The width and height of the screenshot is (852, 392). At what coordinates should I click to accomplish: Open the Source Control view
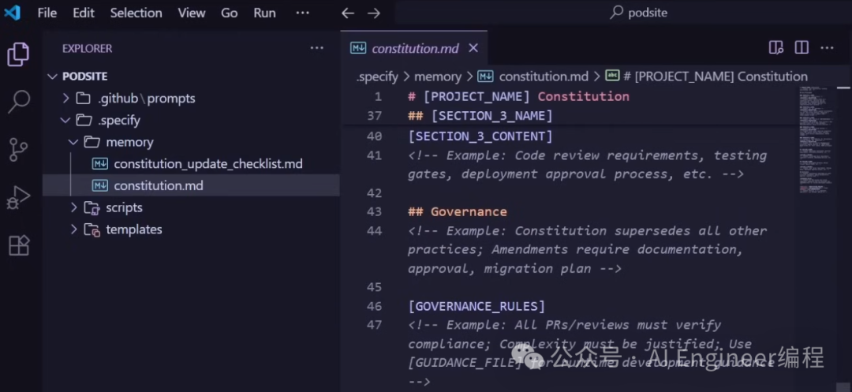click(x=18, y=149)
